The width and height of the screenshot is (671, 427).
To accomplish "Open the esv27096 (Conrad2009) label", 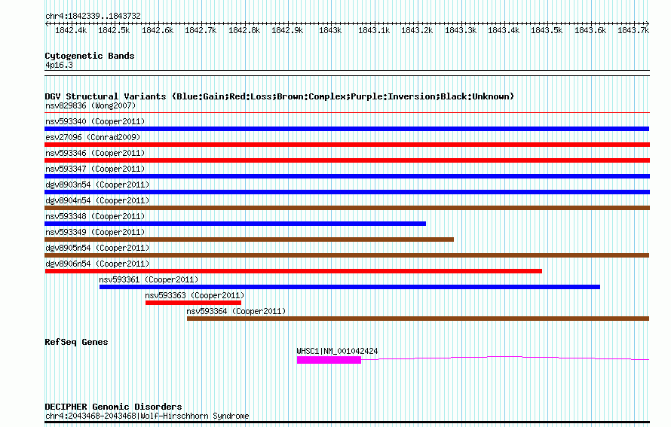I will point(93,137).
